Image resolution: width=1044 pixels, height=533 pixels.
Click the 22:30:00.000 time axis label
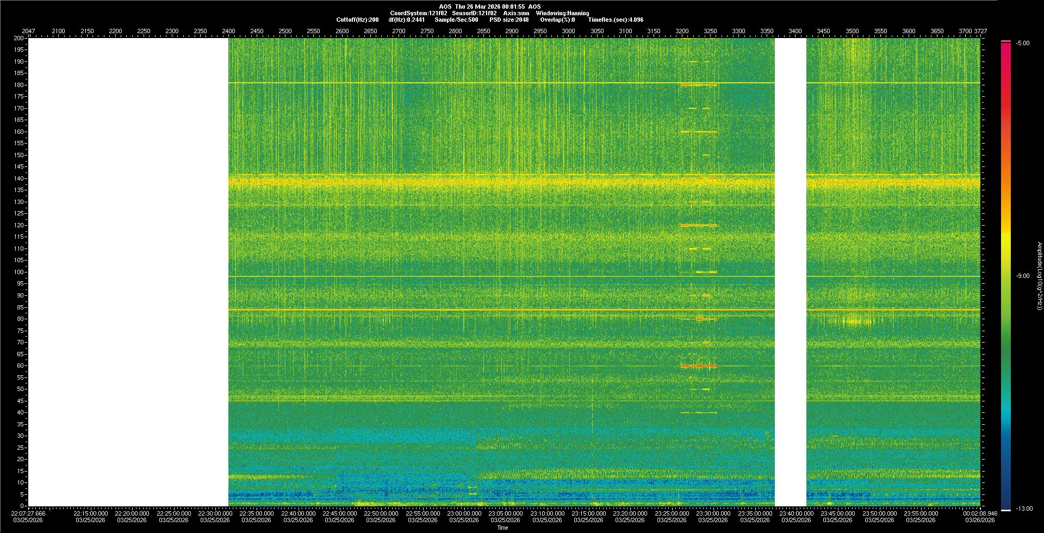tap(215, 513)
